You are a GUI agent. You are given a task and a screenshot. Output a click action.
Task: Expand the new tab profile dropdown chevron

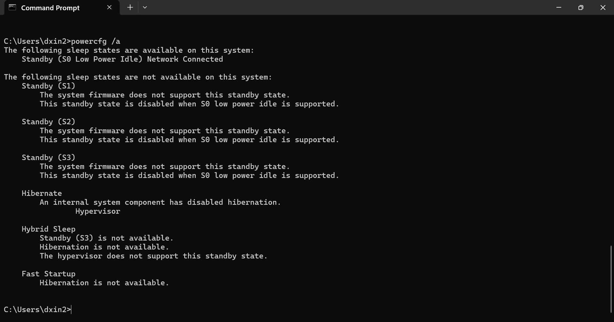(145, 7)
